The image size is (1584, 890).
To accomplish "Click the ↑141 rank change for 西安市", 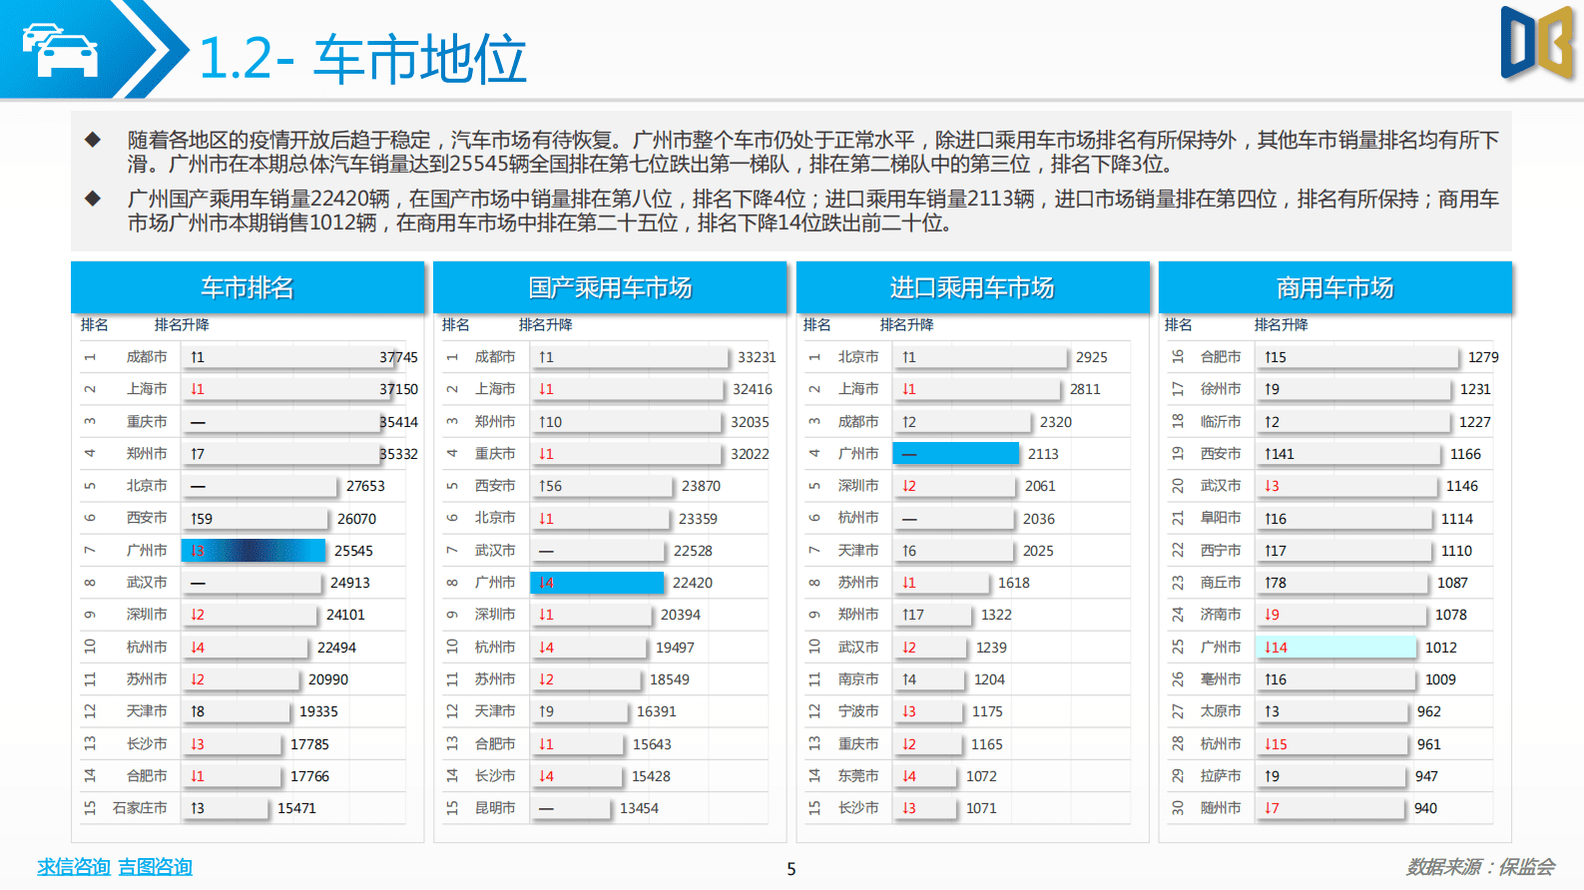I will [1279, 454].
